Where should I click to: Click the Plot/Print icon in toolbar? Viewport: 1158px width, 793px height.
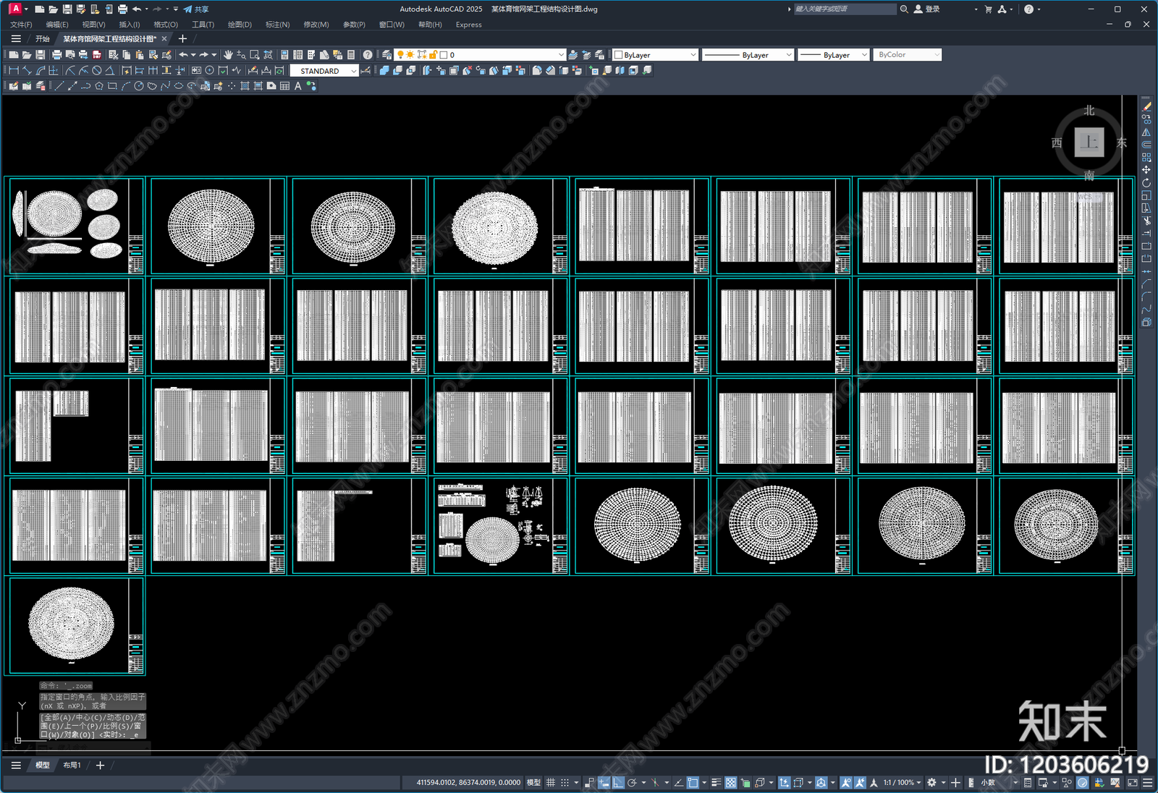56,55
